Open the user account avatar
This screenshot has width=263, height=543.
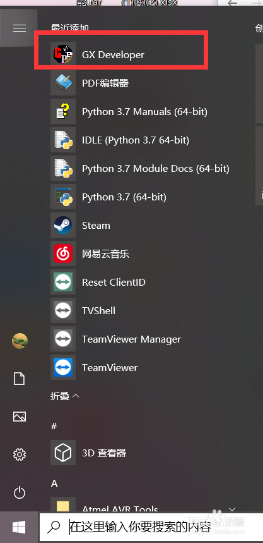(20, 341)
